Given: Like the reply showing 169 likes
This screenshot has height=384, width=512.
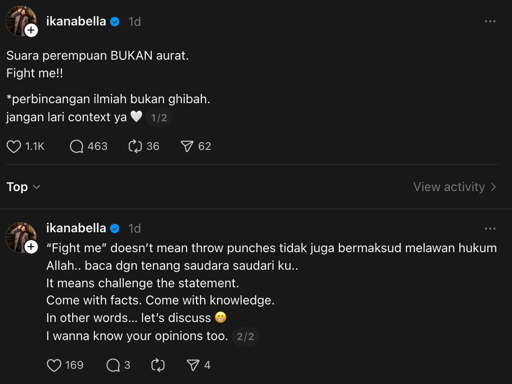Looking at the screenshot, I should [x=54, y=365].
